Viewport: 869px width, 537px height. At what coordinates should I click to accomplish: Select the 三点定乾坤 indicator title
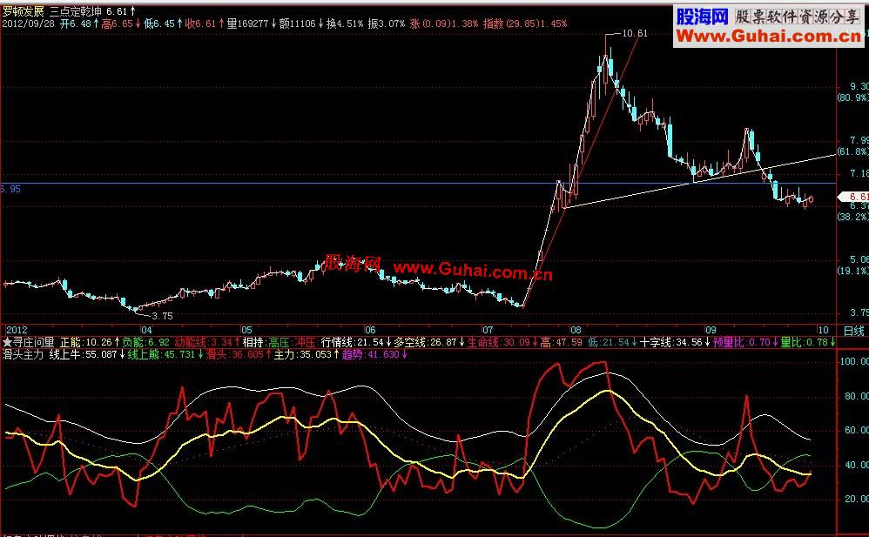click(x=77, y=11)
